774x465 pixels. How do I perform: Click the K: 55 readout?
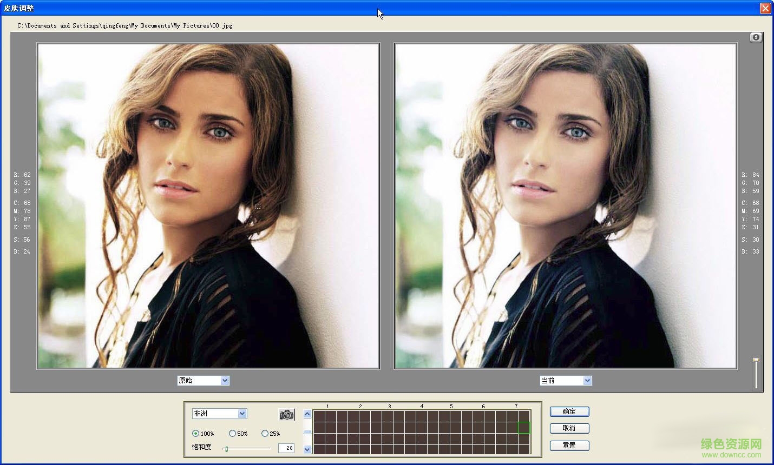[22, 227]
